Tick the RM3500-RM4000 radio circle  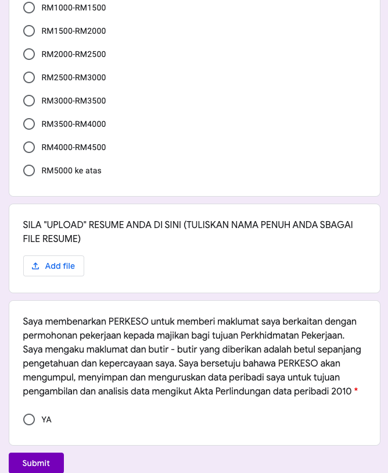click(x=29, y=124)
